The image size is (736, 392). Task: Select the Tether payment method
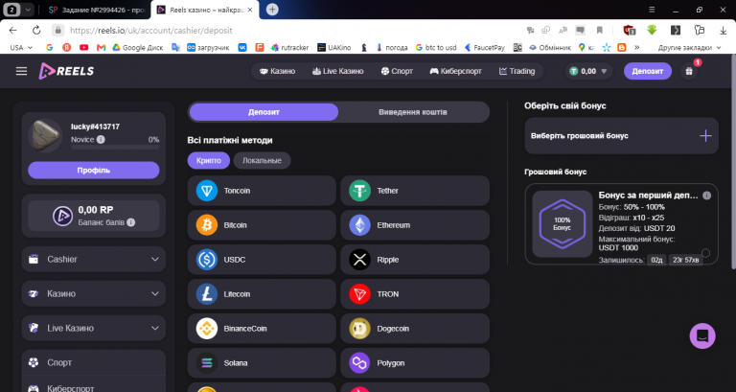[415, 191]
